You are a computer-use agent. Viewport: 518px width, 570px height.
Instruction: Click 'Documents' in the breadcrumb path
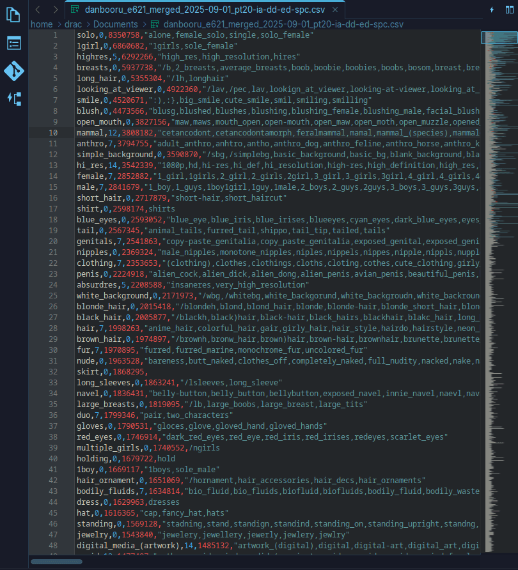pyautogui.click(x=115, y=24)
